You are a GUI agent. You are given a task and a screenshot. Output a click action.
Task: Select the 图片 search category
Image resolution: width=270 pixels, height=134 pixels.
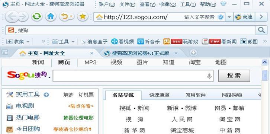[x=142, y=63]
